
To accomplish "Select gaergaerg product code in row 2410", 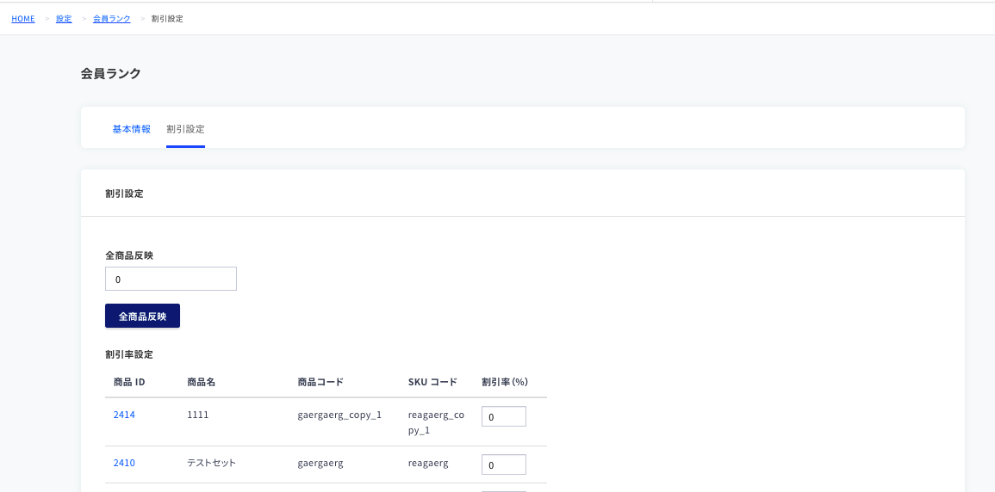I will (x=320, y=464).
